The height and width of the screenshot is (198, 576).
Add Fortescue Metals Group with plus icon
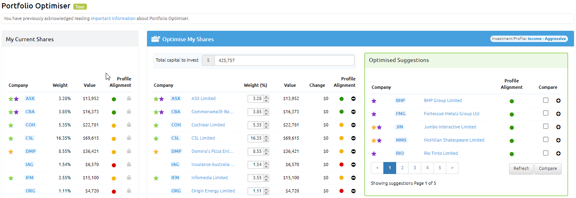[558, 114]
